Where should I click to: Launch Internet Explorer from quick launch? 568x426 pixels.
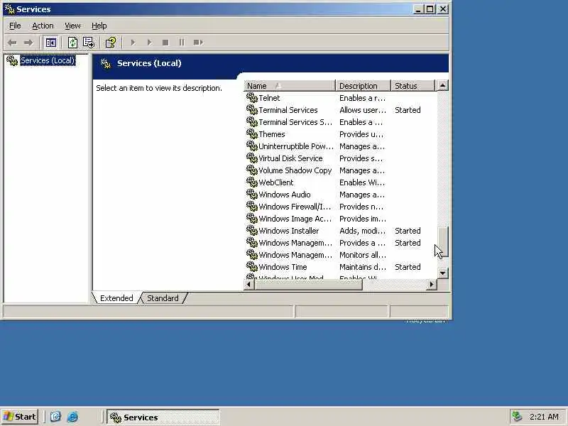72,417
